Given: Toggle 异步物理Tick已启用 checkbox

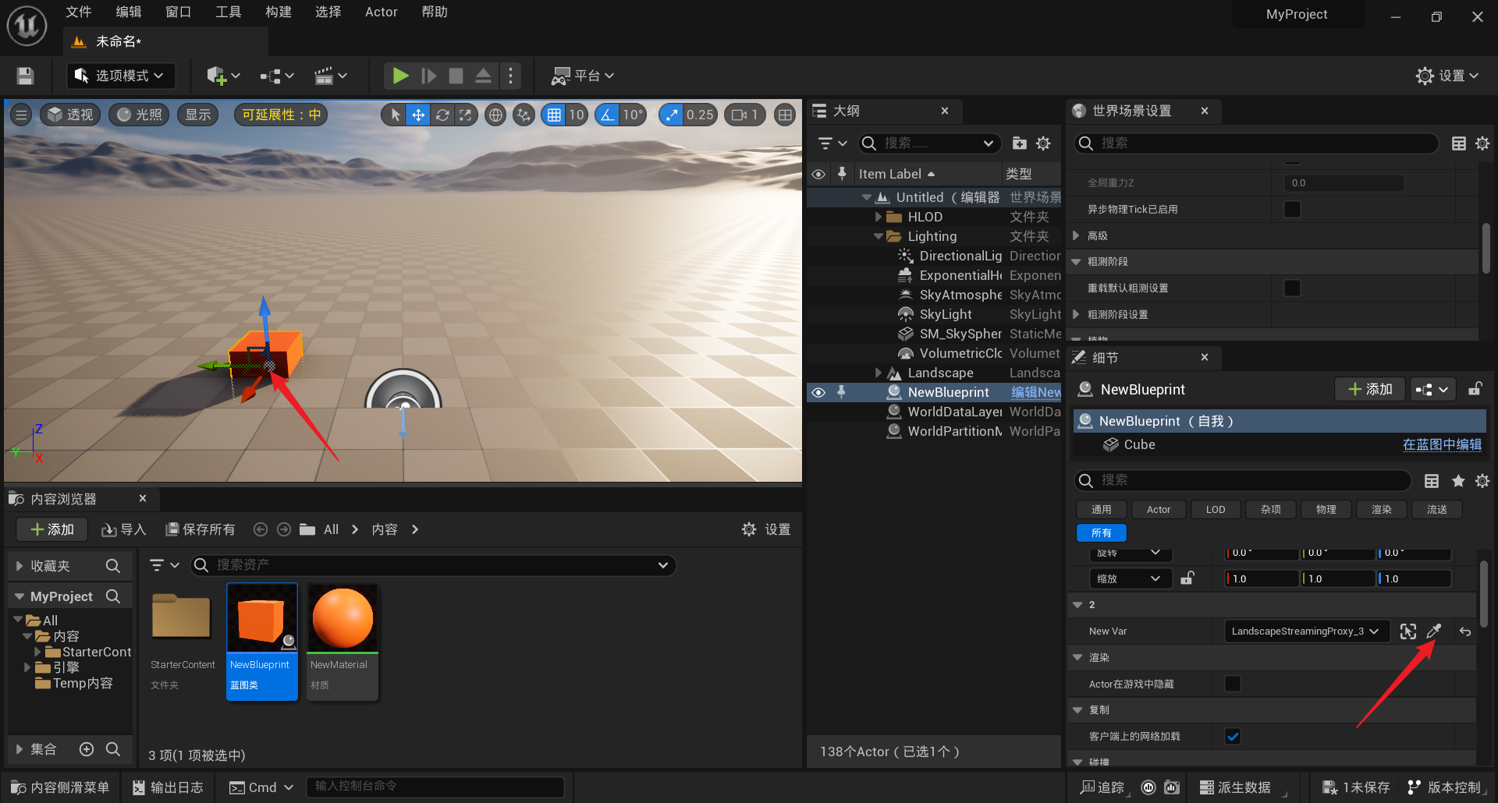Looking at the screenshot, I should [1292, 209].
